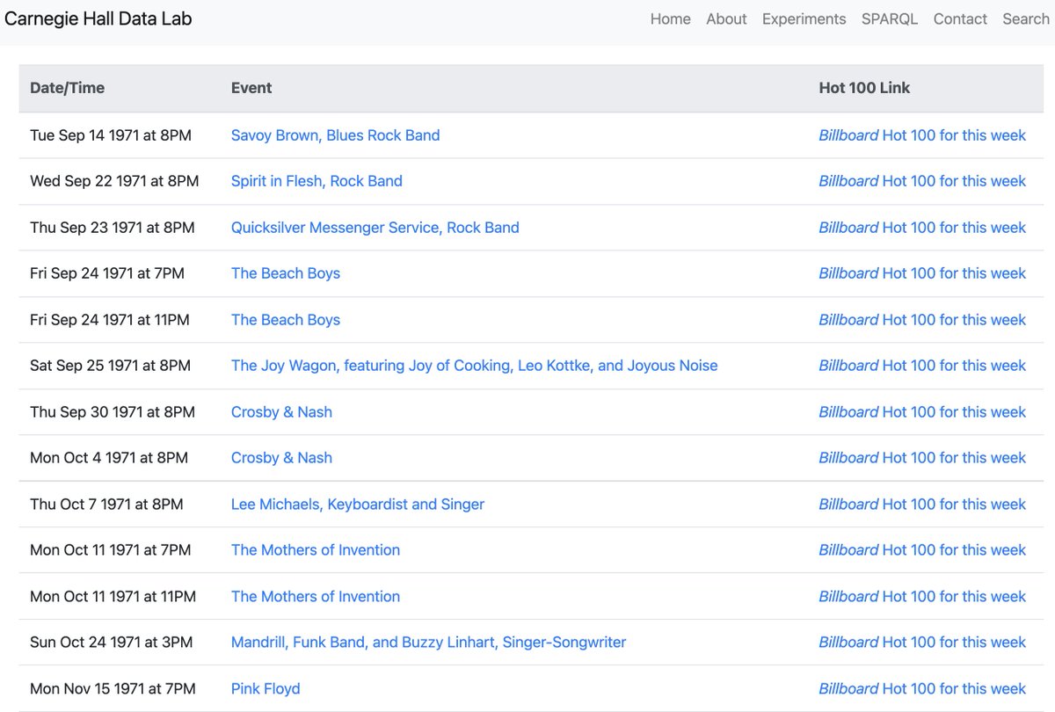Image resolution: width=1055 pixels, height=712 pixels.
Task: Open Mandrill and Buzzy Linhart event
Action: coord(428,643)
